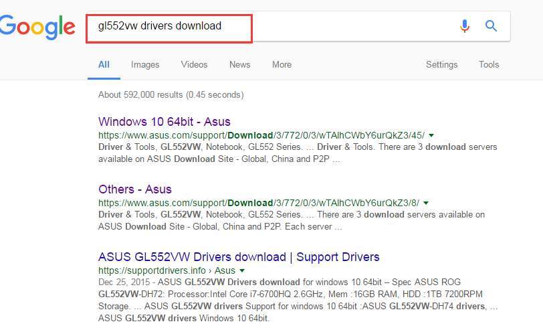Open search Settings
The width and height of the screenshot is (543, 334).
441,65
